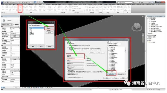Expand Floor Plans node in project browser
Screen dimensions: 167x93
point(149,20)
